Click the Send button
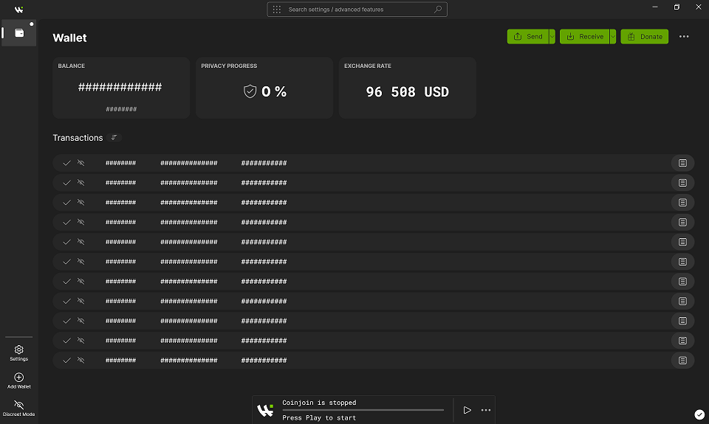709x424 pixels. (x=528, y=37)
